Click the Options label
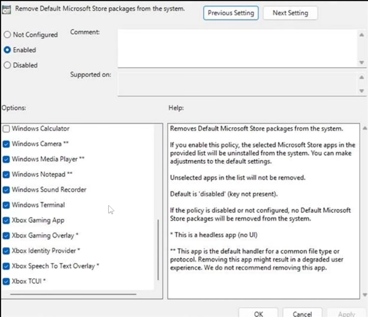 14,108
